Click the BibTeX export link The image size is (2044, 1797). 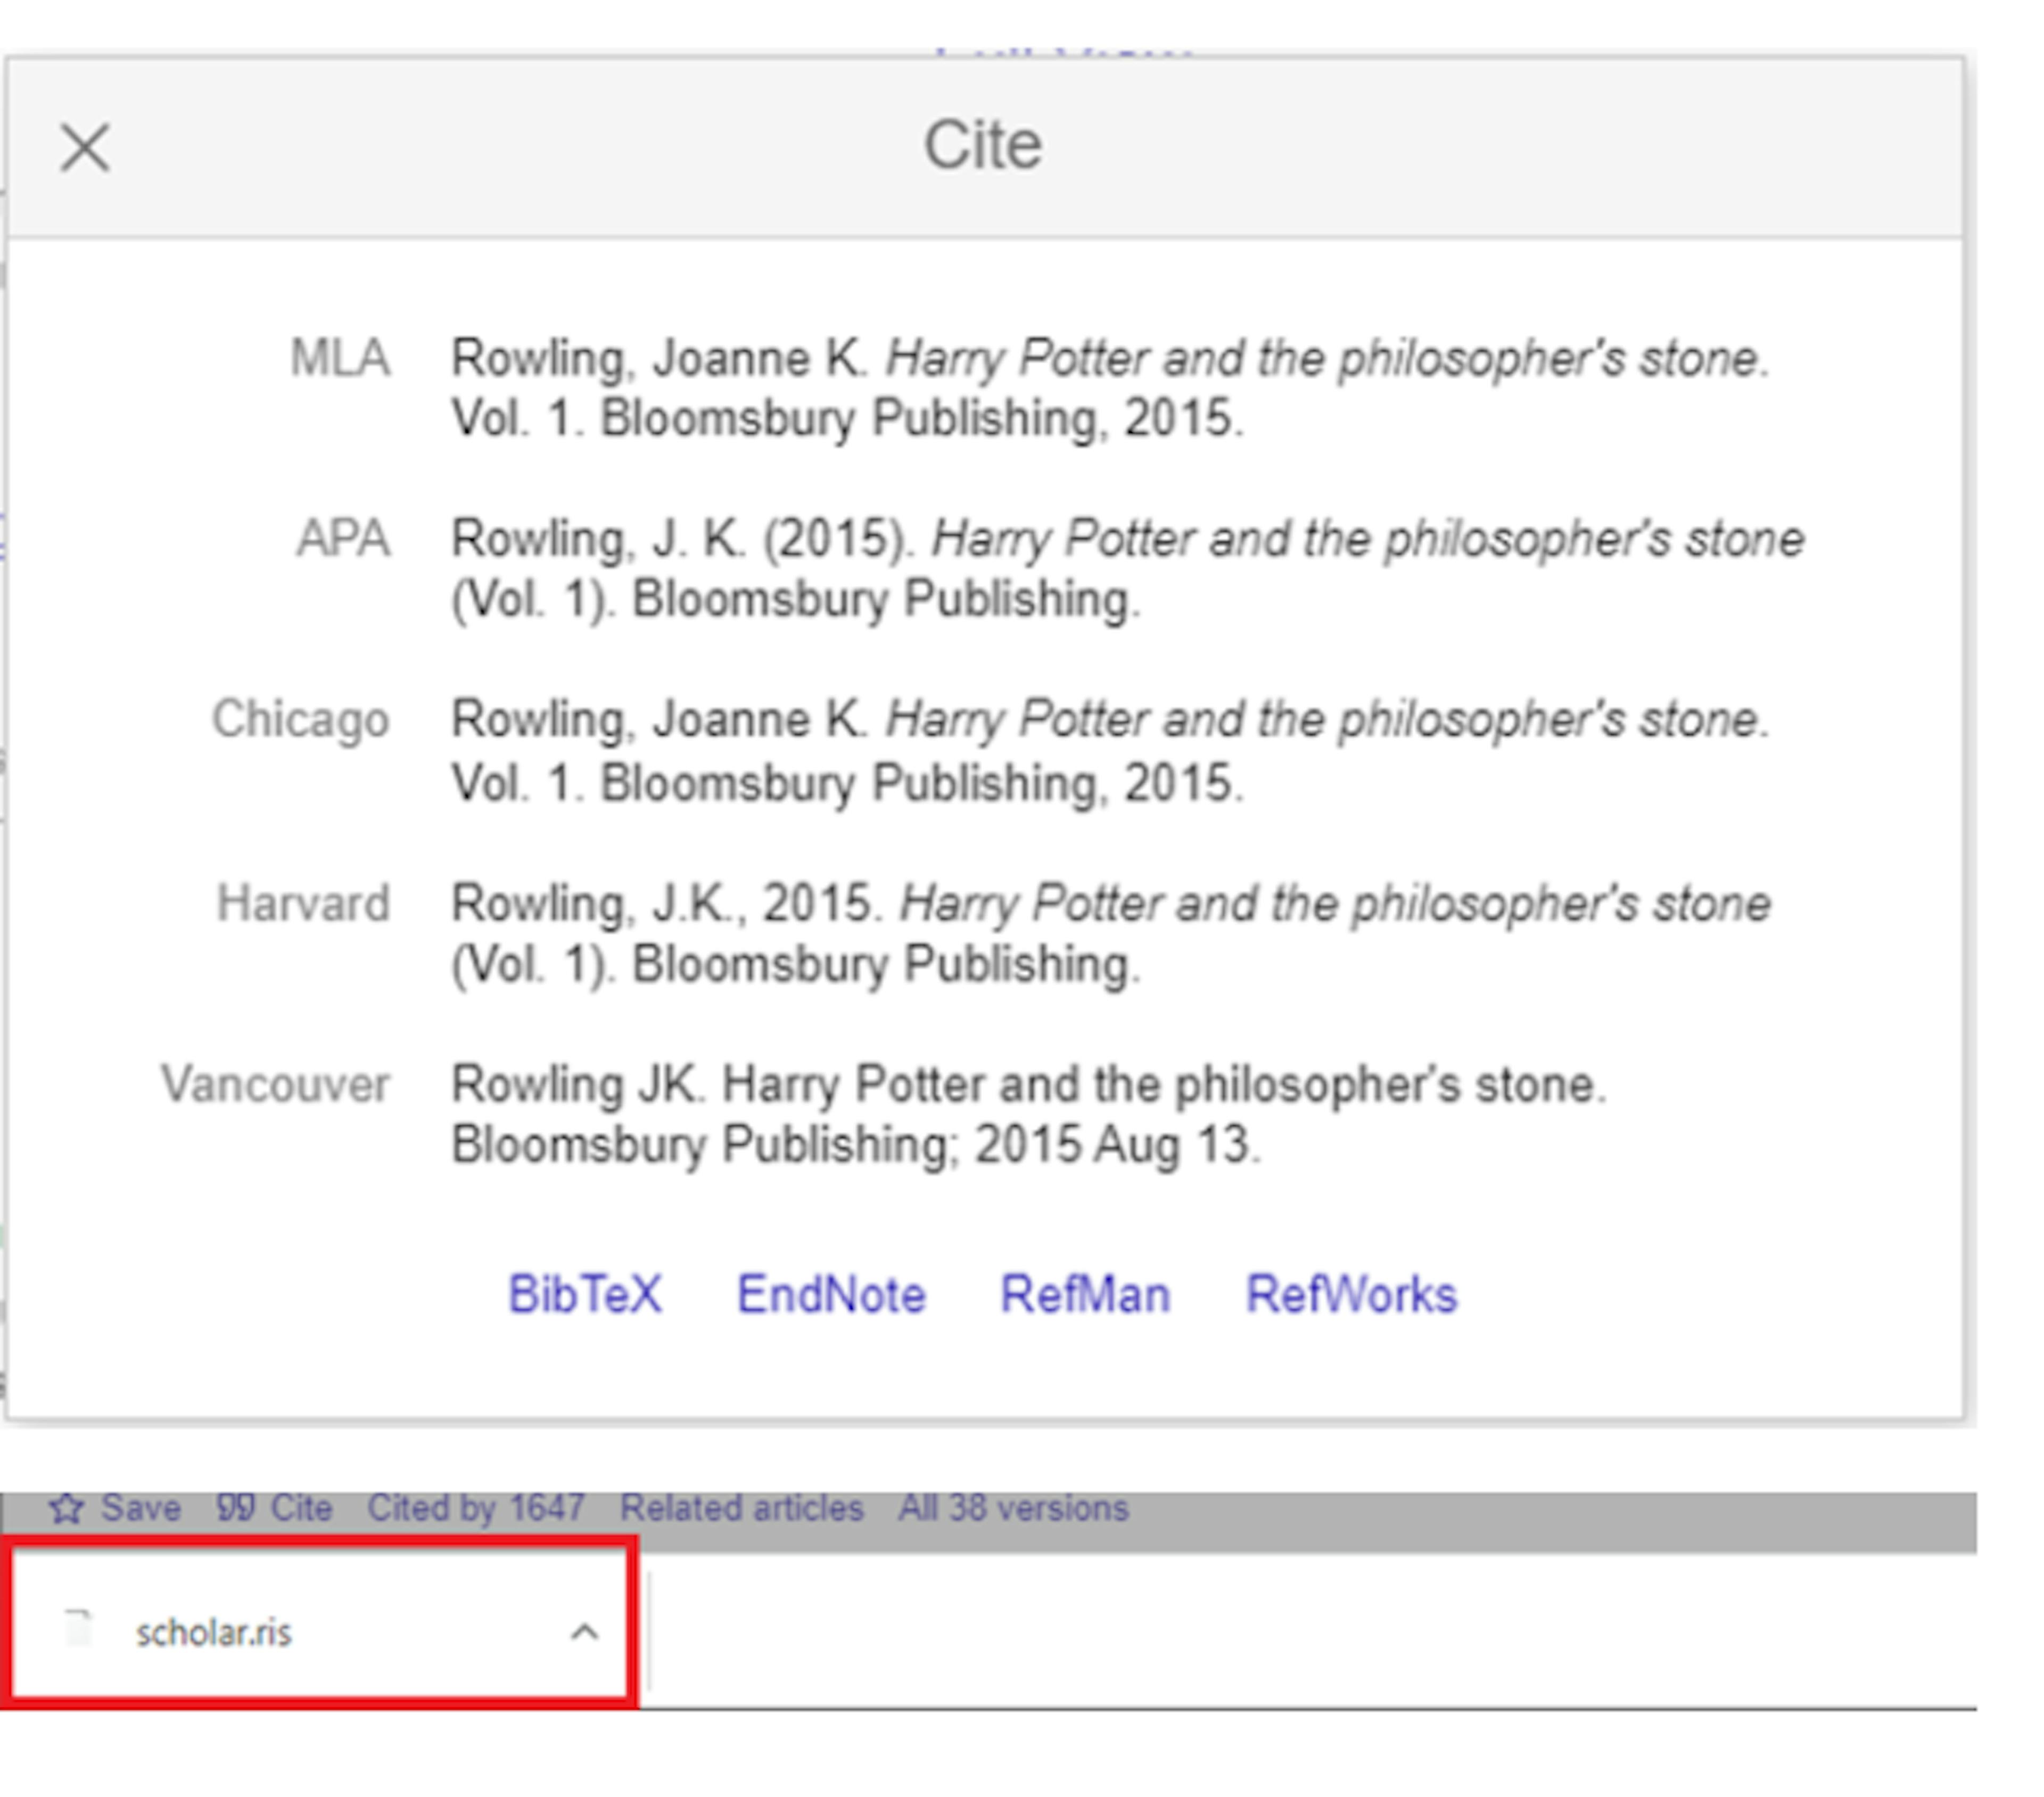[x=585, y=1295]
